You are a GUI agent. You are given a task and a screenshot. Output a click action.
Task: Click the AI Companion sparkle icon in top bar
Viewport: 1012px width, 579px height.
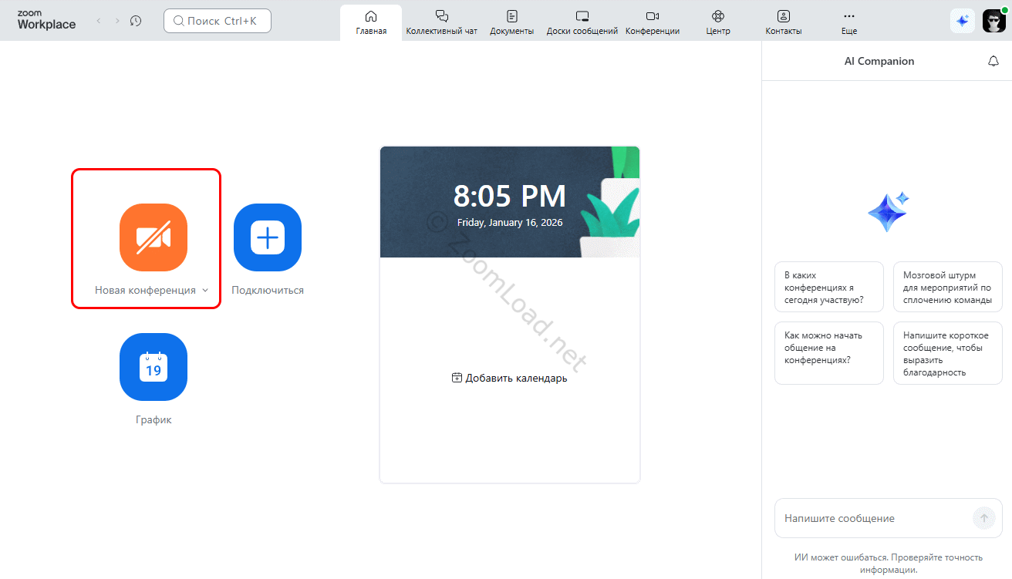pyautogui.click(x=962, y=21)
